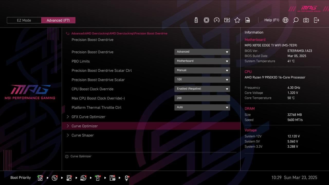Click the DRAM size value 32768 MB

(295, 115)
